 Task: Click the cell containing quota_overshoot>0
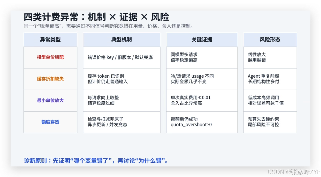(x=202, y=122)
